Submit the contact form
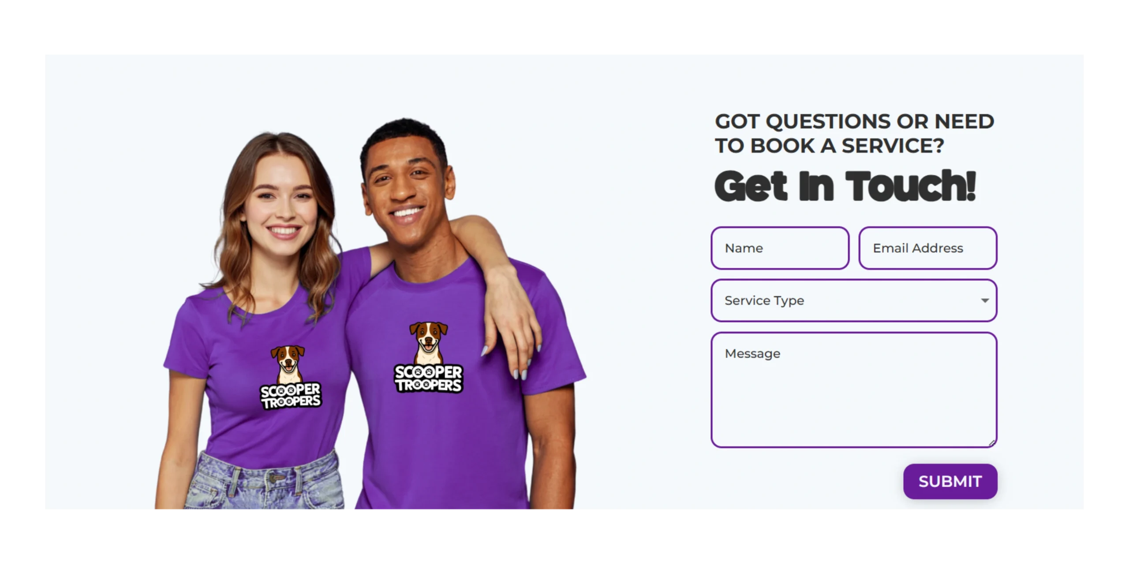The height and width of the screenshot is (564, 1129). [950, 481]
